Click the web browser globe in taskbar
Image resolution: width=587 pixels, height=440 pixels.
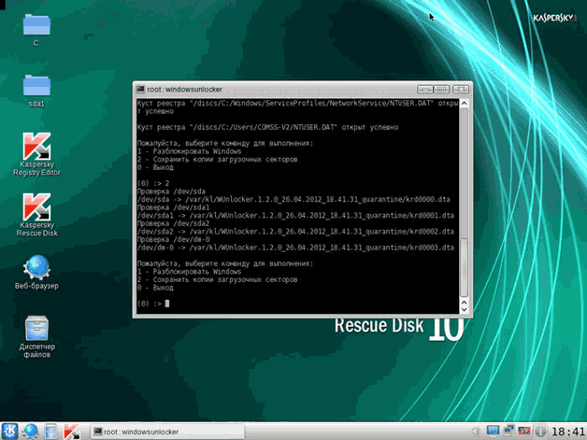point(31,432)
